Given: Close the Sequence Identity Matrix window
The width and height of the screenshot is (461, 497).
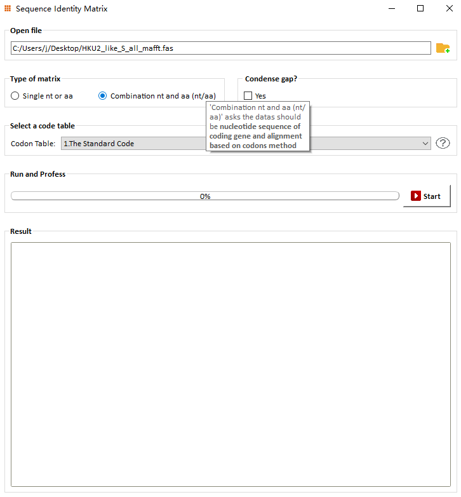Looking at the screenshot, I should (449, 8).
